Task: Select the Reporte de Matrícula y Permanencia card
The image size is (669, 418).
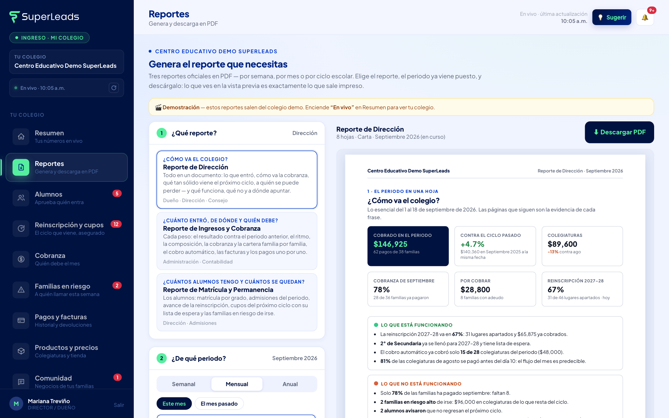Action: pos(237,302)
